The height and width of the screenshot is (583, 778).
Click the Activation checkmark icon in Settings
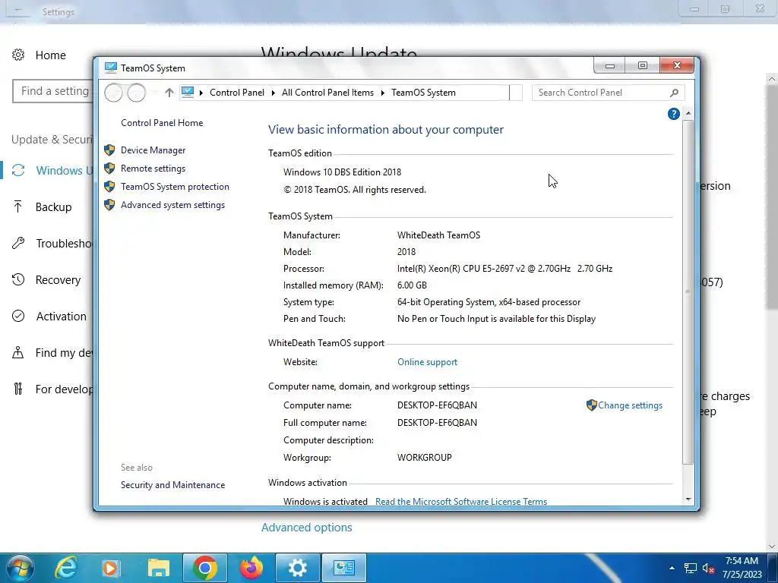point(18,317)
